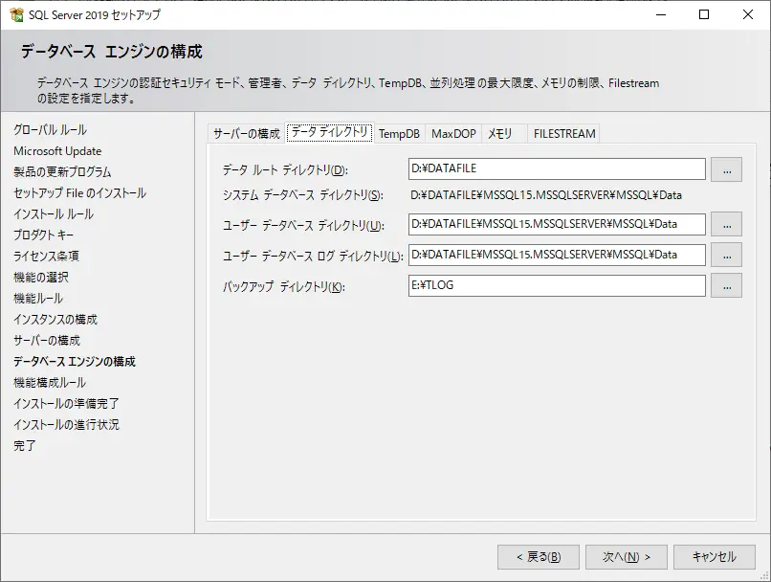Select 機能ルール in the step list
Image resolution: width=771 pixels, height=582 pixels.
point(38,299)
